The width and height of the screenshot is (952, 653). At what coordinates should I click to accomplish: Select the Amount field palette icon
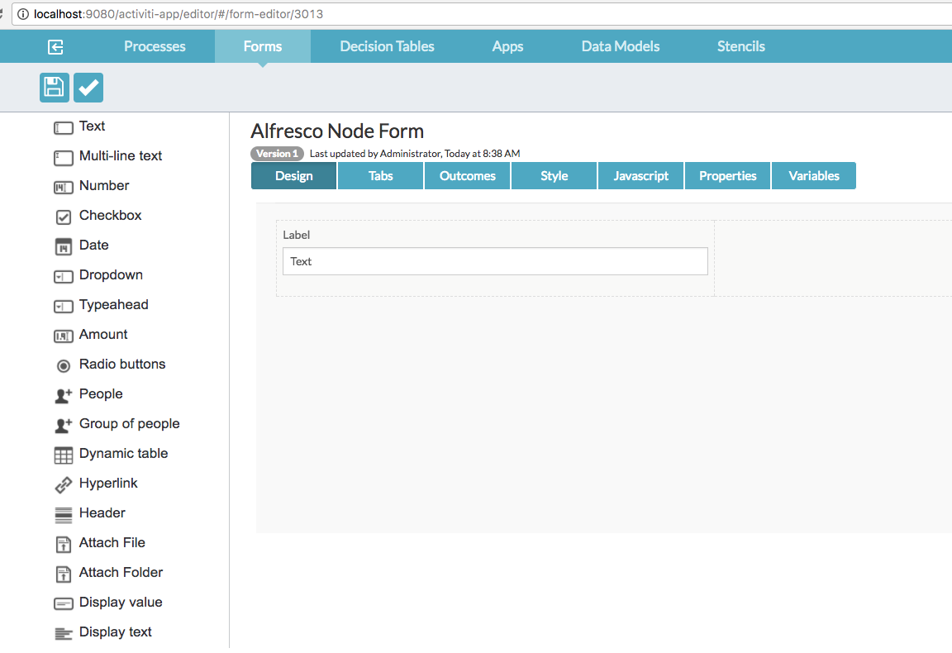click(x=64, y=336)
